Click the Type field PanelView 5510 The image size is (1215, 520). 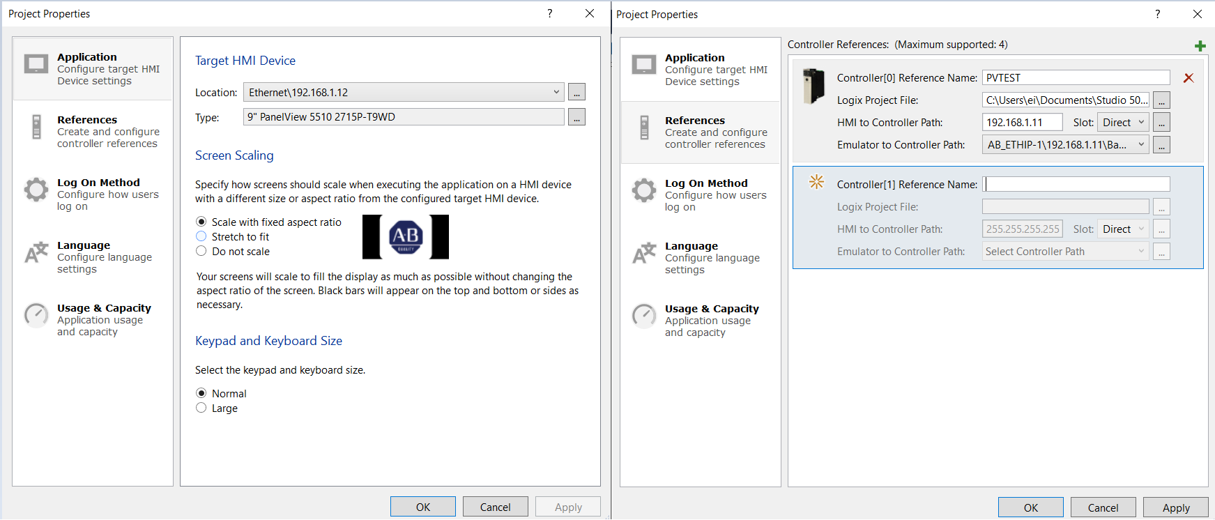[404, 116]
